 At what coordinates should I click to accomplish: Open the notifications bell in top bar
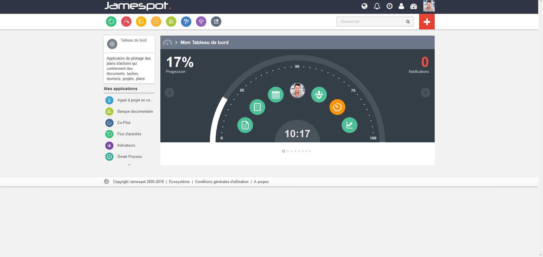pos(377,6)
